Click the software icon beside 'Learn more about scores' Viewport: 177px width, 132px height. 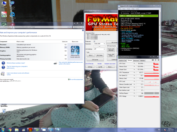coord(3,73)
